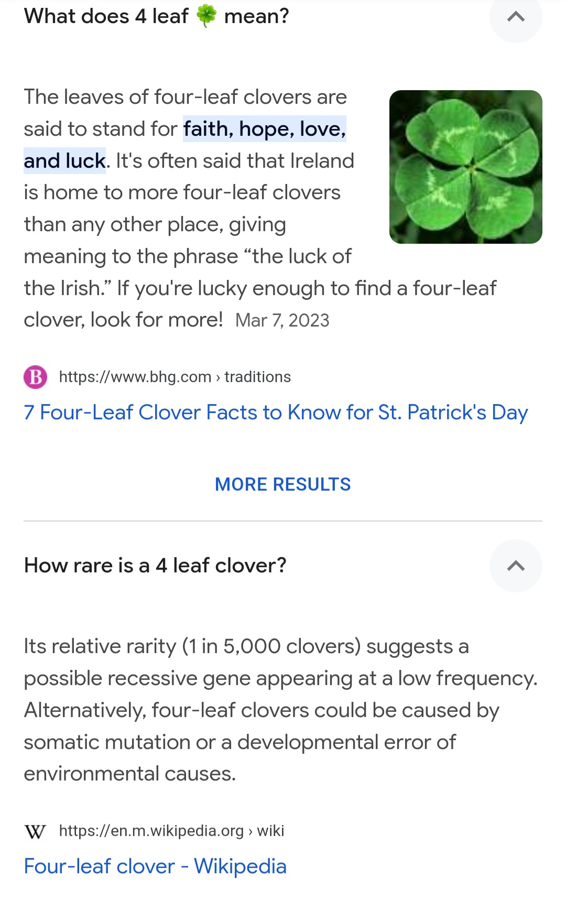This screenshot has width=566, height=902.
Task: Open "7 Four-Leaf Clover Facts" link
Action: tap(276, 412)
